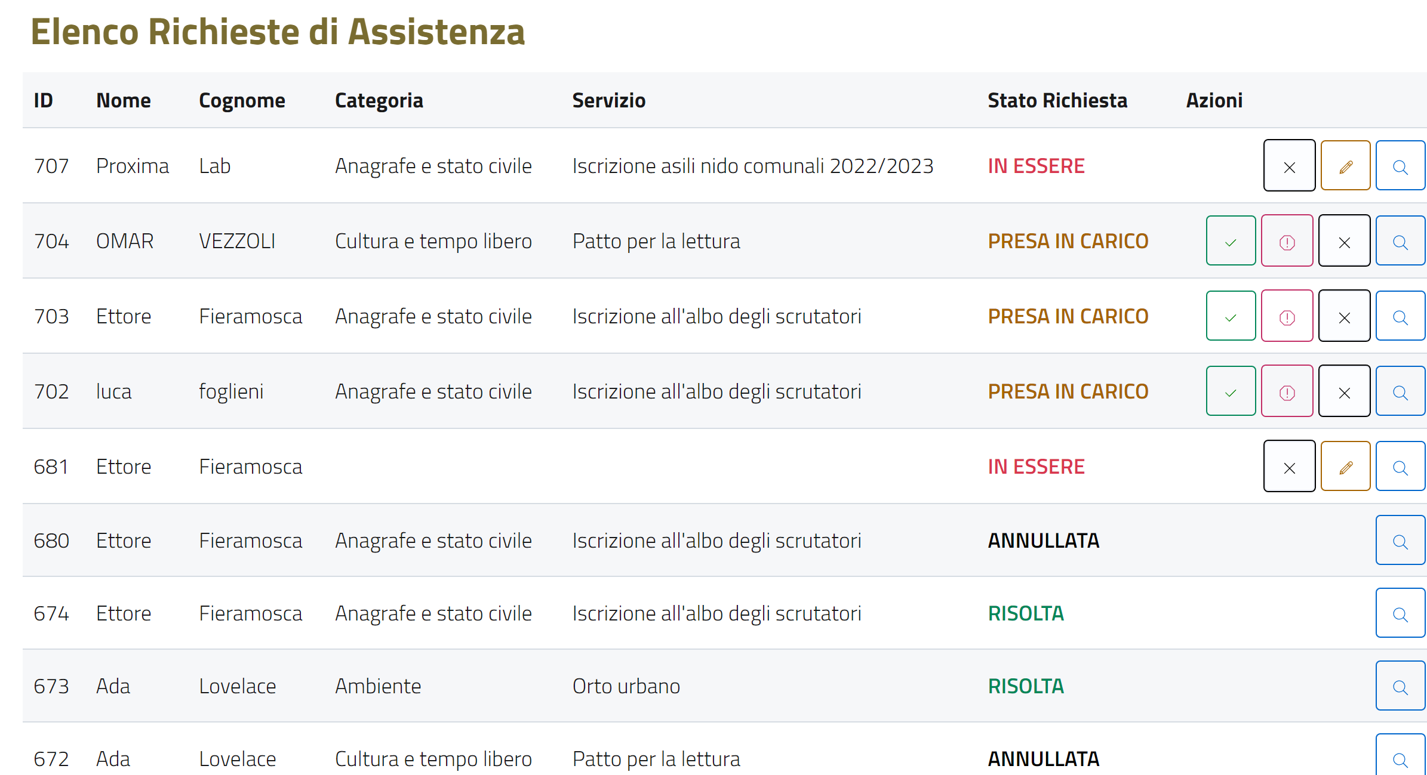Inspect annulled request 680 with magnifier icon
The height and width of the screenshot is (775, 1427).
point(1400,541)
